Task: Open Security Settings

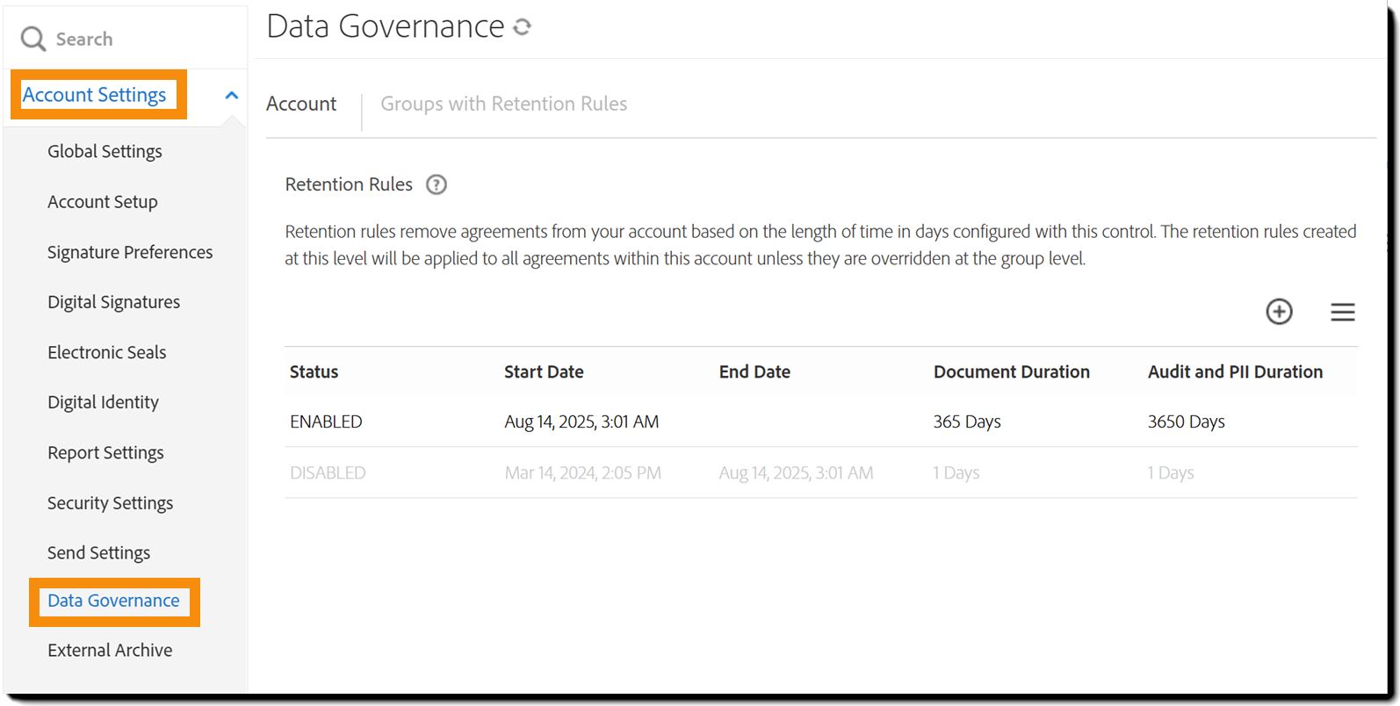Action: 110,503
